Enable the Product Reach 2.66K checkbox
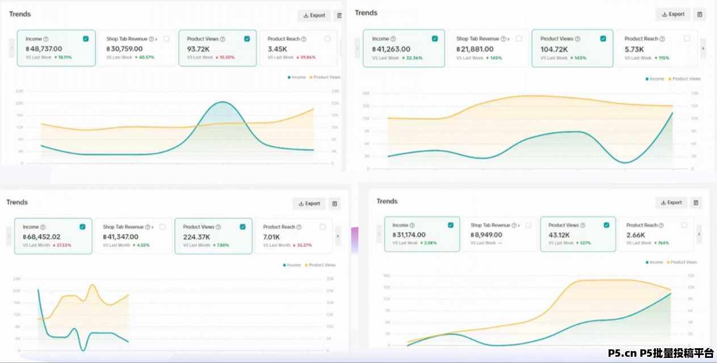Image resolution: width=717 pixels, height=363 pixels. [x=684, y=225]
